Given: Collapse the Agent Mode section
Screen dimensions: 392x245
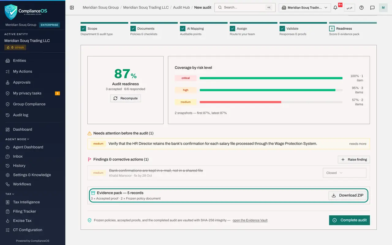Looking at the screenshot, I should (x=17, y=139).
